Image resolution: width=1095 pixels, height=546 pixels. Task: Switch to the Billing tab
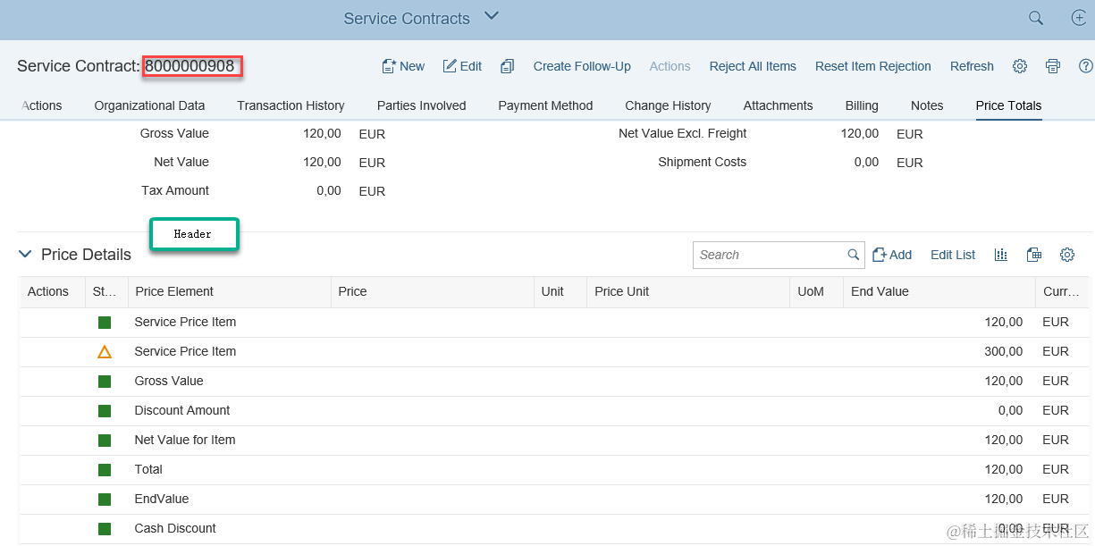pos(862,105)
